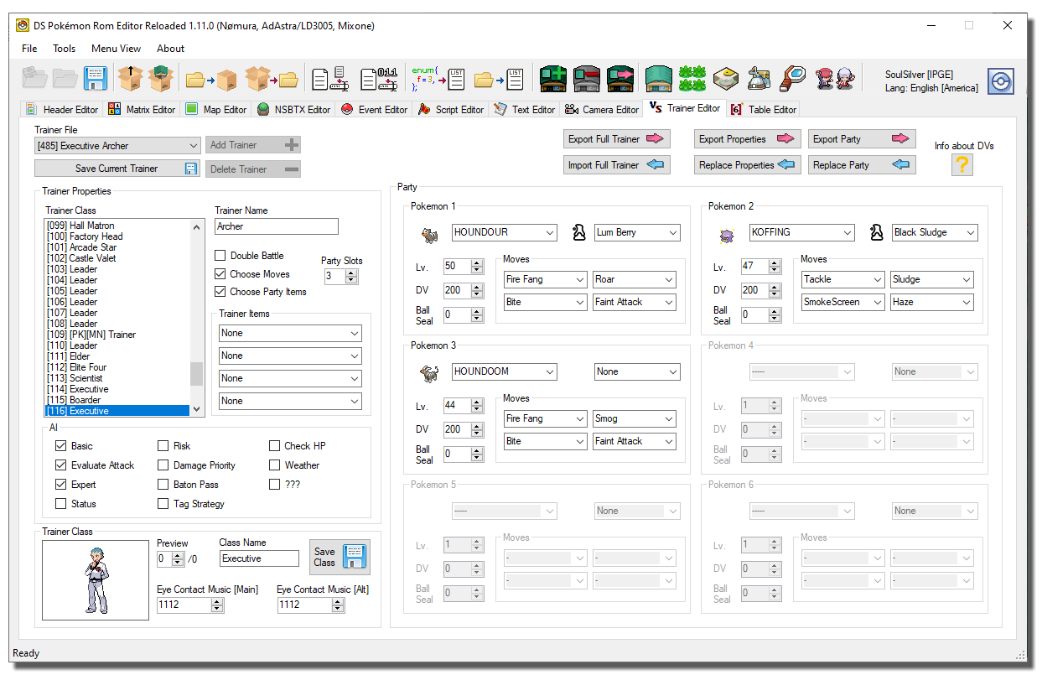Click the document with 011 binary icon

point(379,80)
